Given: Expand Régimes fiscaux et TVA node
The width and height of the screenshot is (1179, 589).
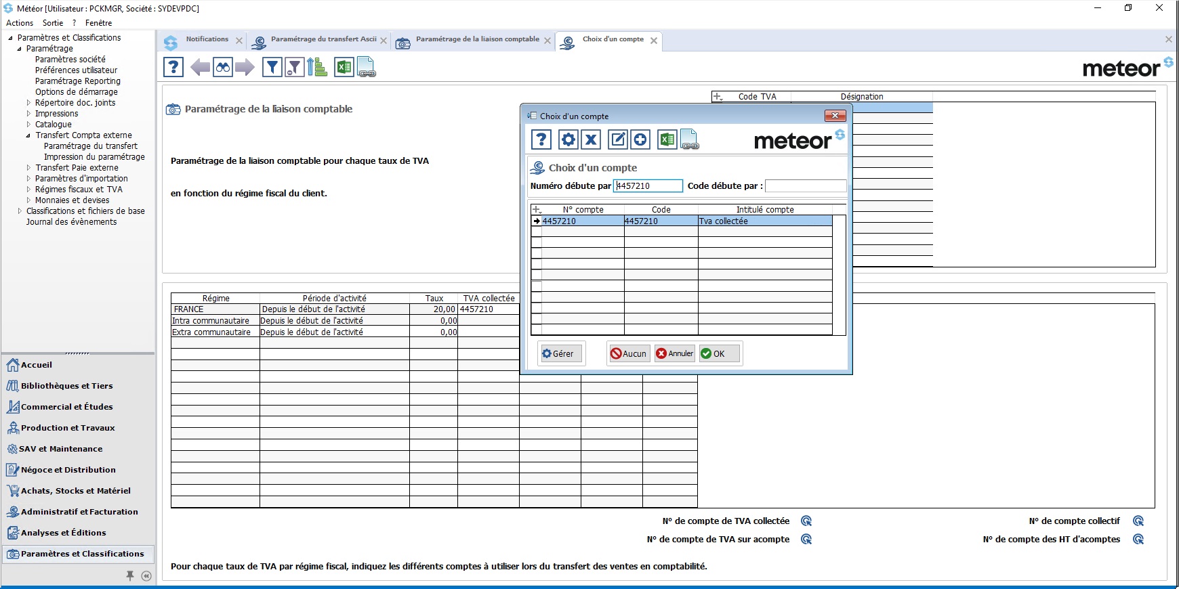Looking at the screenshot, I should tap(28, 190).
